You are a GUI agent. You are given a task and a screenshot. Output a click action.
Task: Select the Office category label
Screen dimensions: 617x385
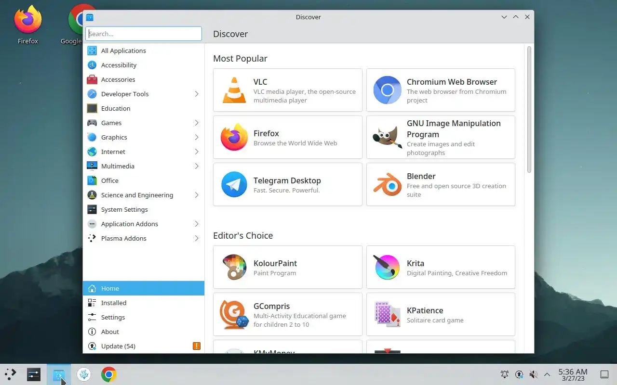point(110,180)
